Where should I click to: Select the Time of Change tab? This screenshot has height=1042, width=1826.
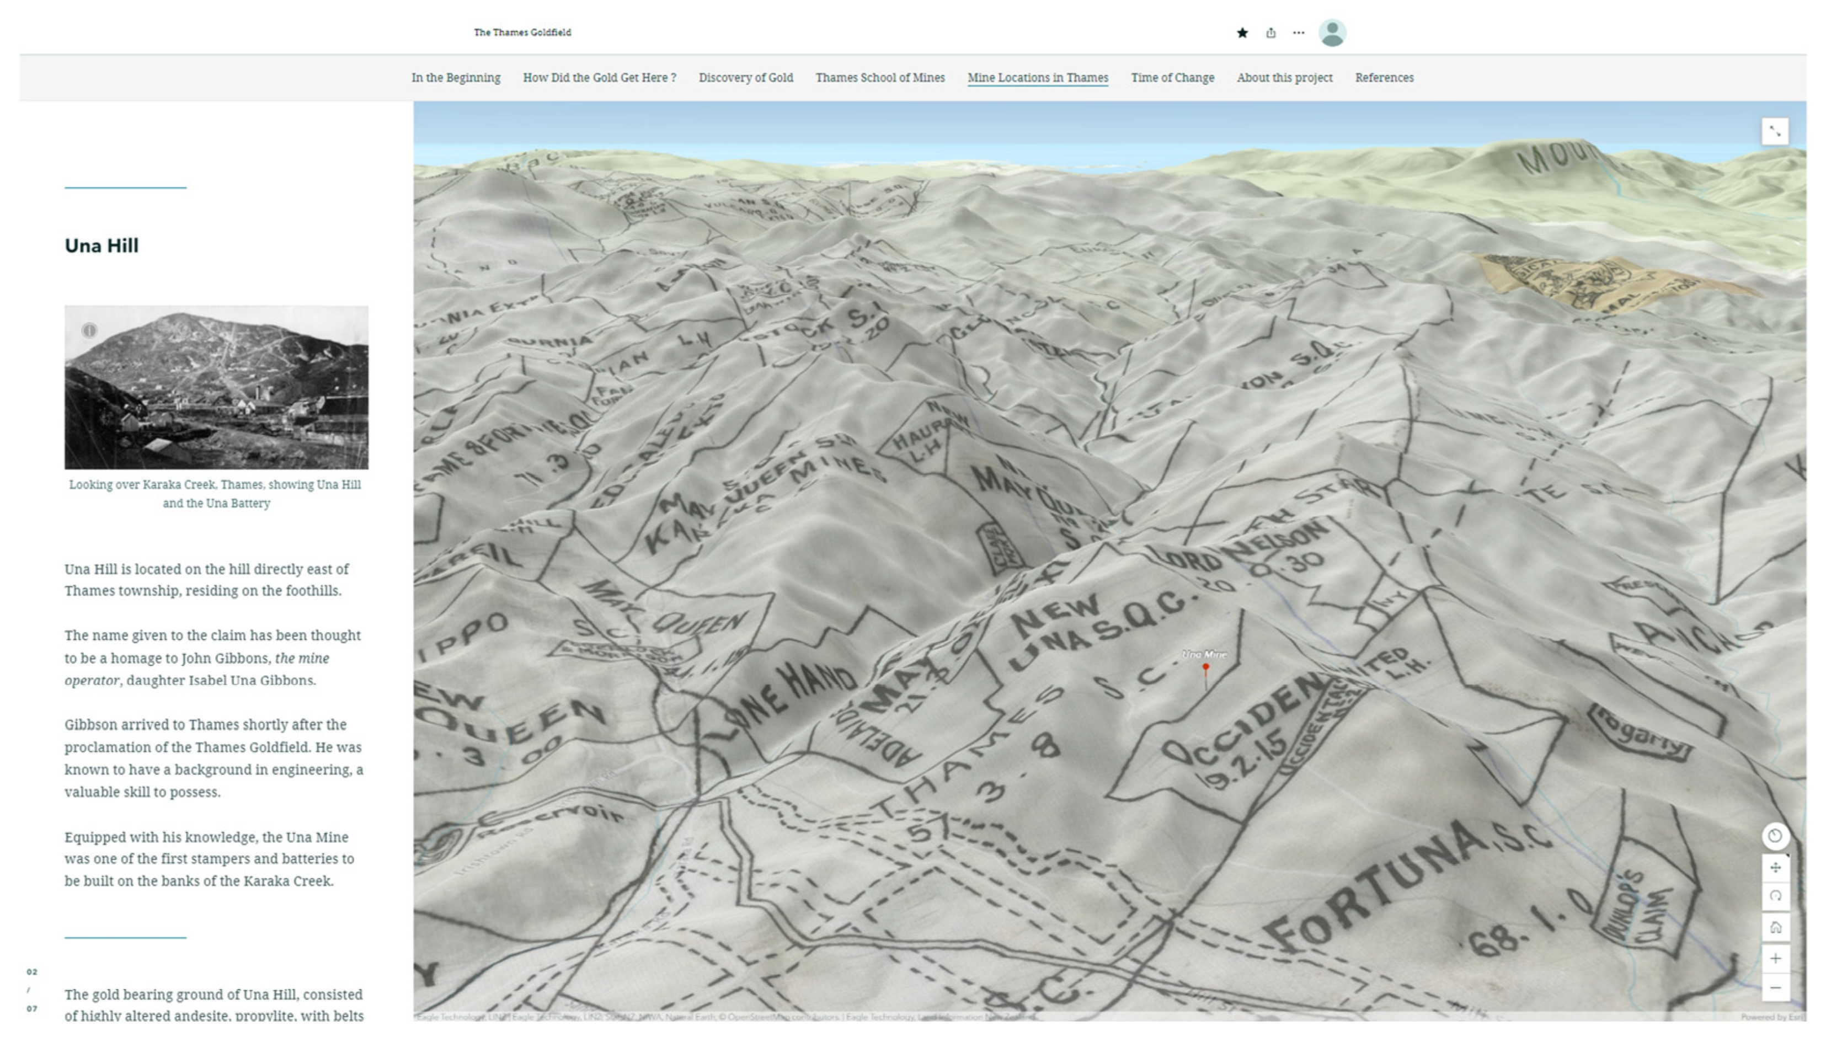coord(1172,77)
